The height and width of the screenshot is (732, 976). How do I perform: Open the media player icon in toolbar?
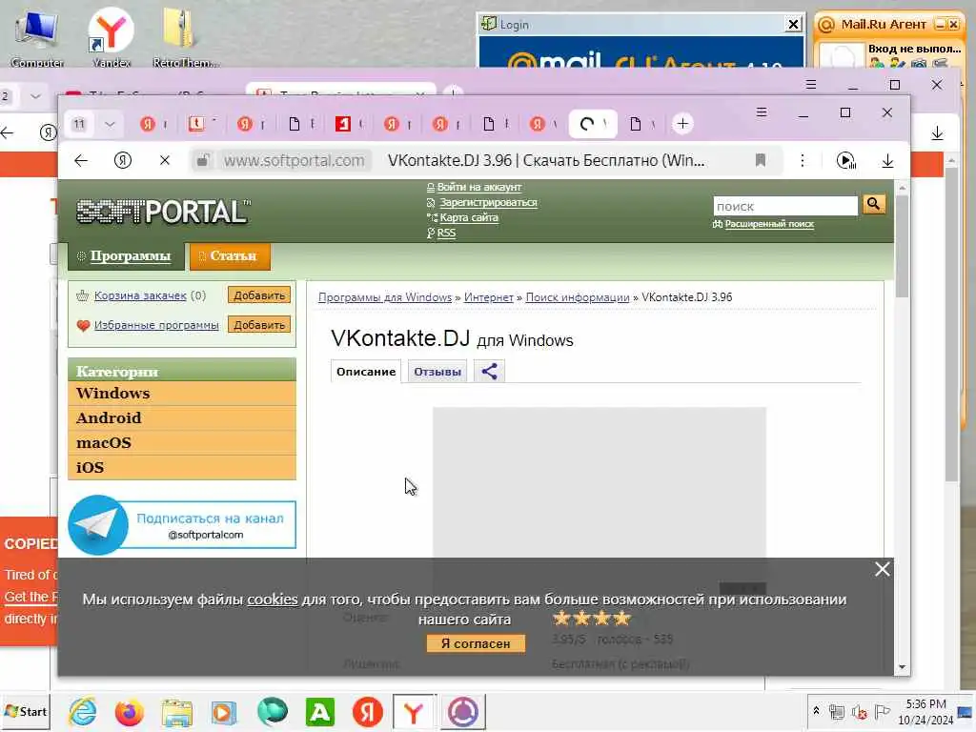tap(845, 160)
